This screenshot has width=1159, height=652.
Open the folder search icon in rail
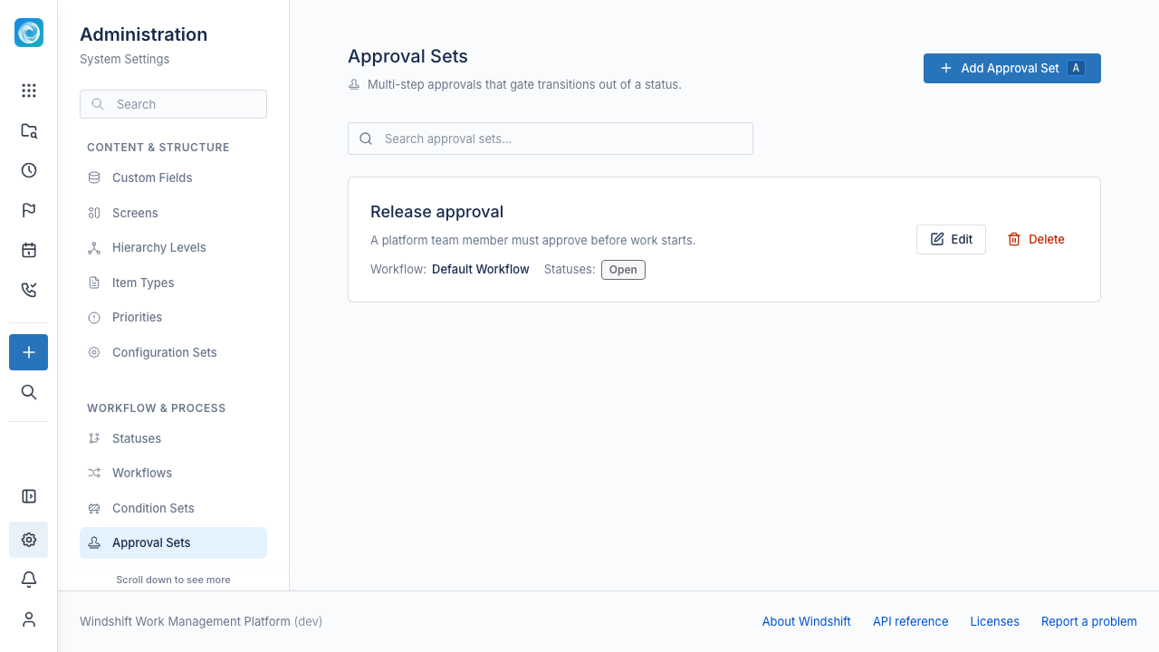(29, 130)
